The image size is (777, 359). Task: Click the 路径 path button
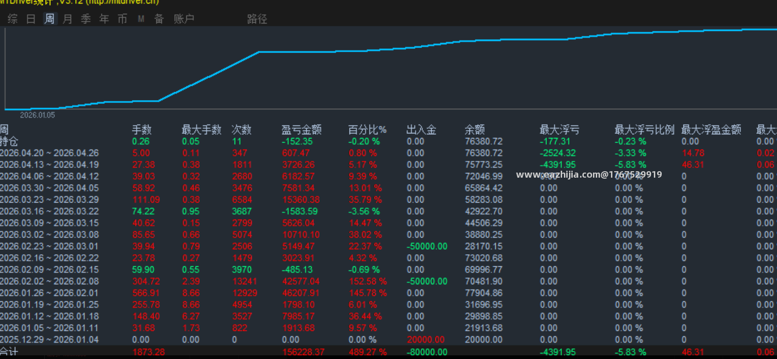coord(257,19)
